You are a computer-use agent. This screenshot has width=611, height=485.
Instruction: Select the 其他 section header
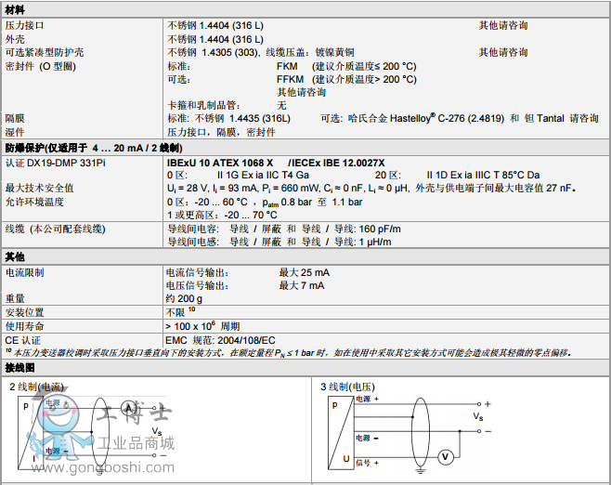click(x=15, y=256)
